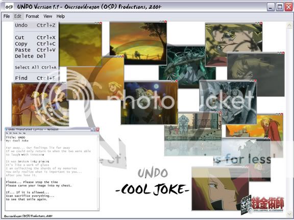Choose Paste in the Edit menu
The width and height of the screenshot is (294, 220).
pos(35,50)
